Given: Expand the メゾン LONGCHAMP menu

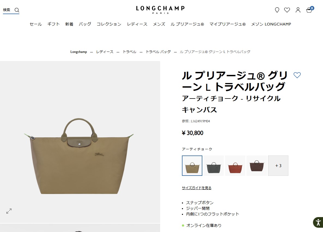Looking at the screenshot, I should (271, 24).
